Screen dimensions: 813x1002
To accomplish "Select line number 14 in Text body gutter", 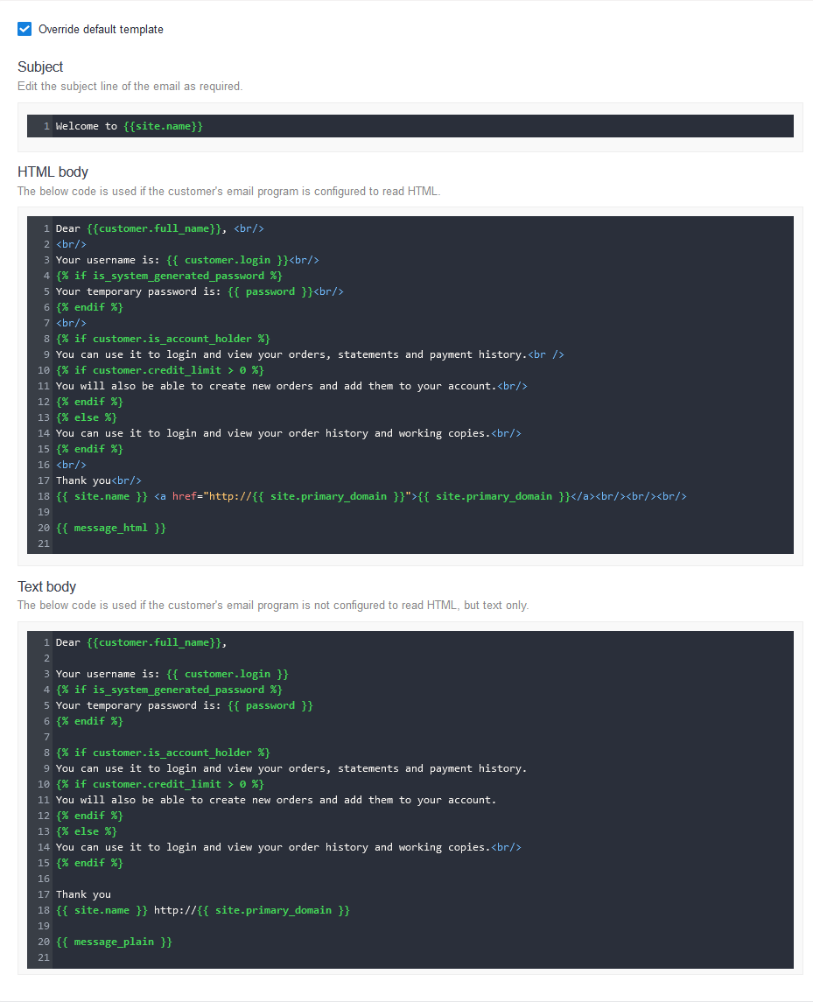I will pos(43,847).
